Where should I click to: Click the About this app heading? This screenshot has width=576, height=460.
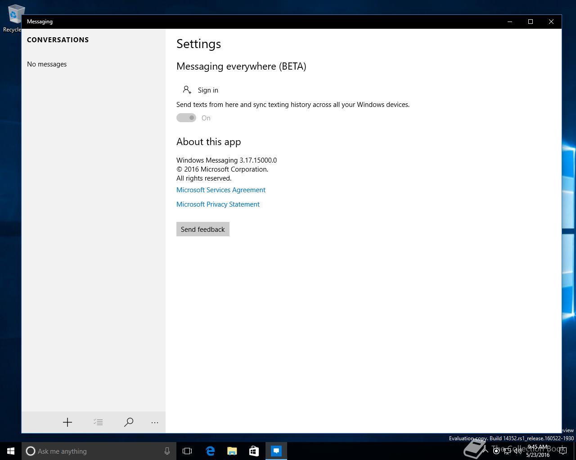(x=208, y=142)
